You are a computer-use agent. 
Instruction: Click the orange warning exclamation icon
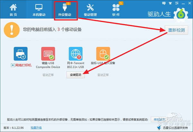click(12, 30)
